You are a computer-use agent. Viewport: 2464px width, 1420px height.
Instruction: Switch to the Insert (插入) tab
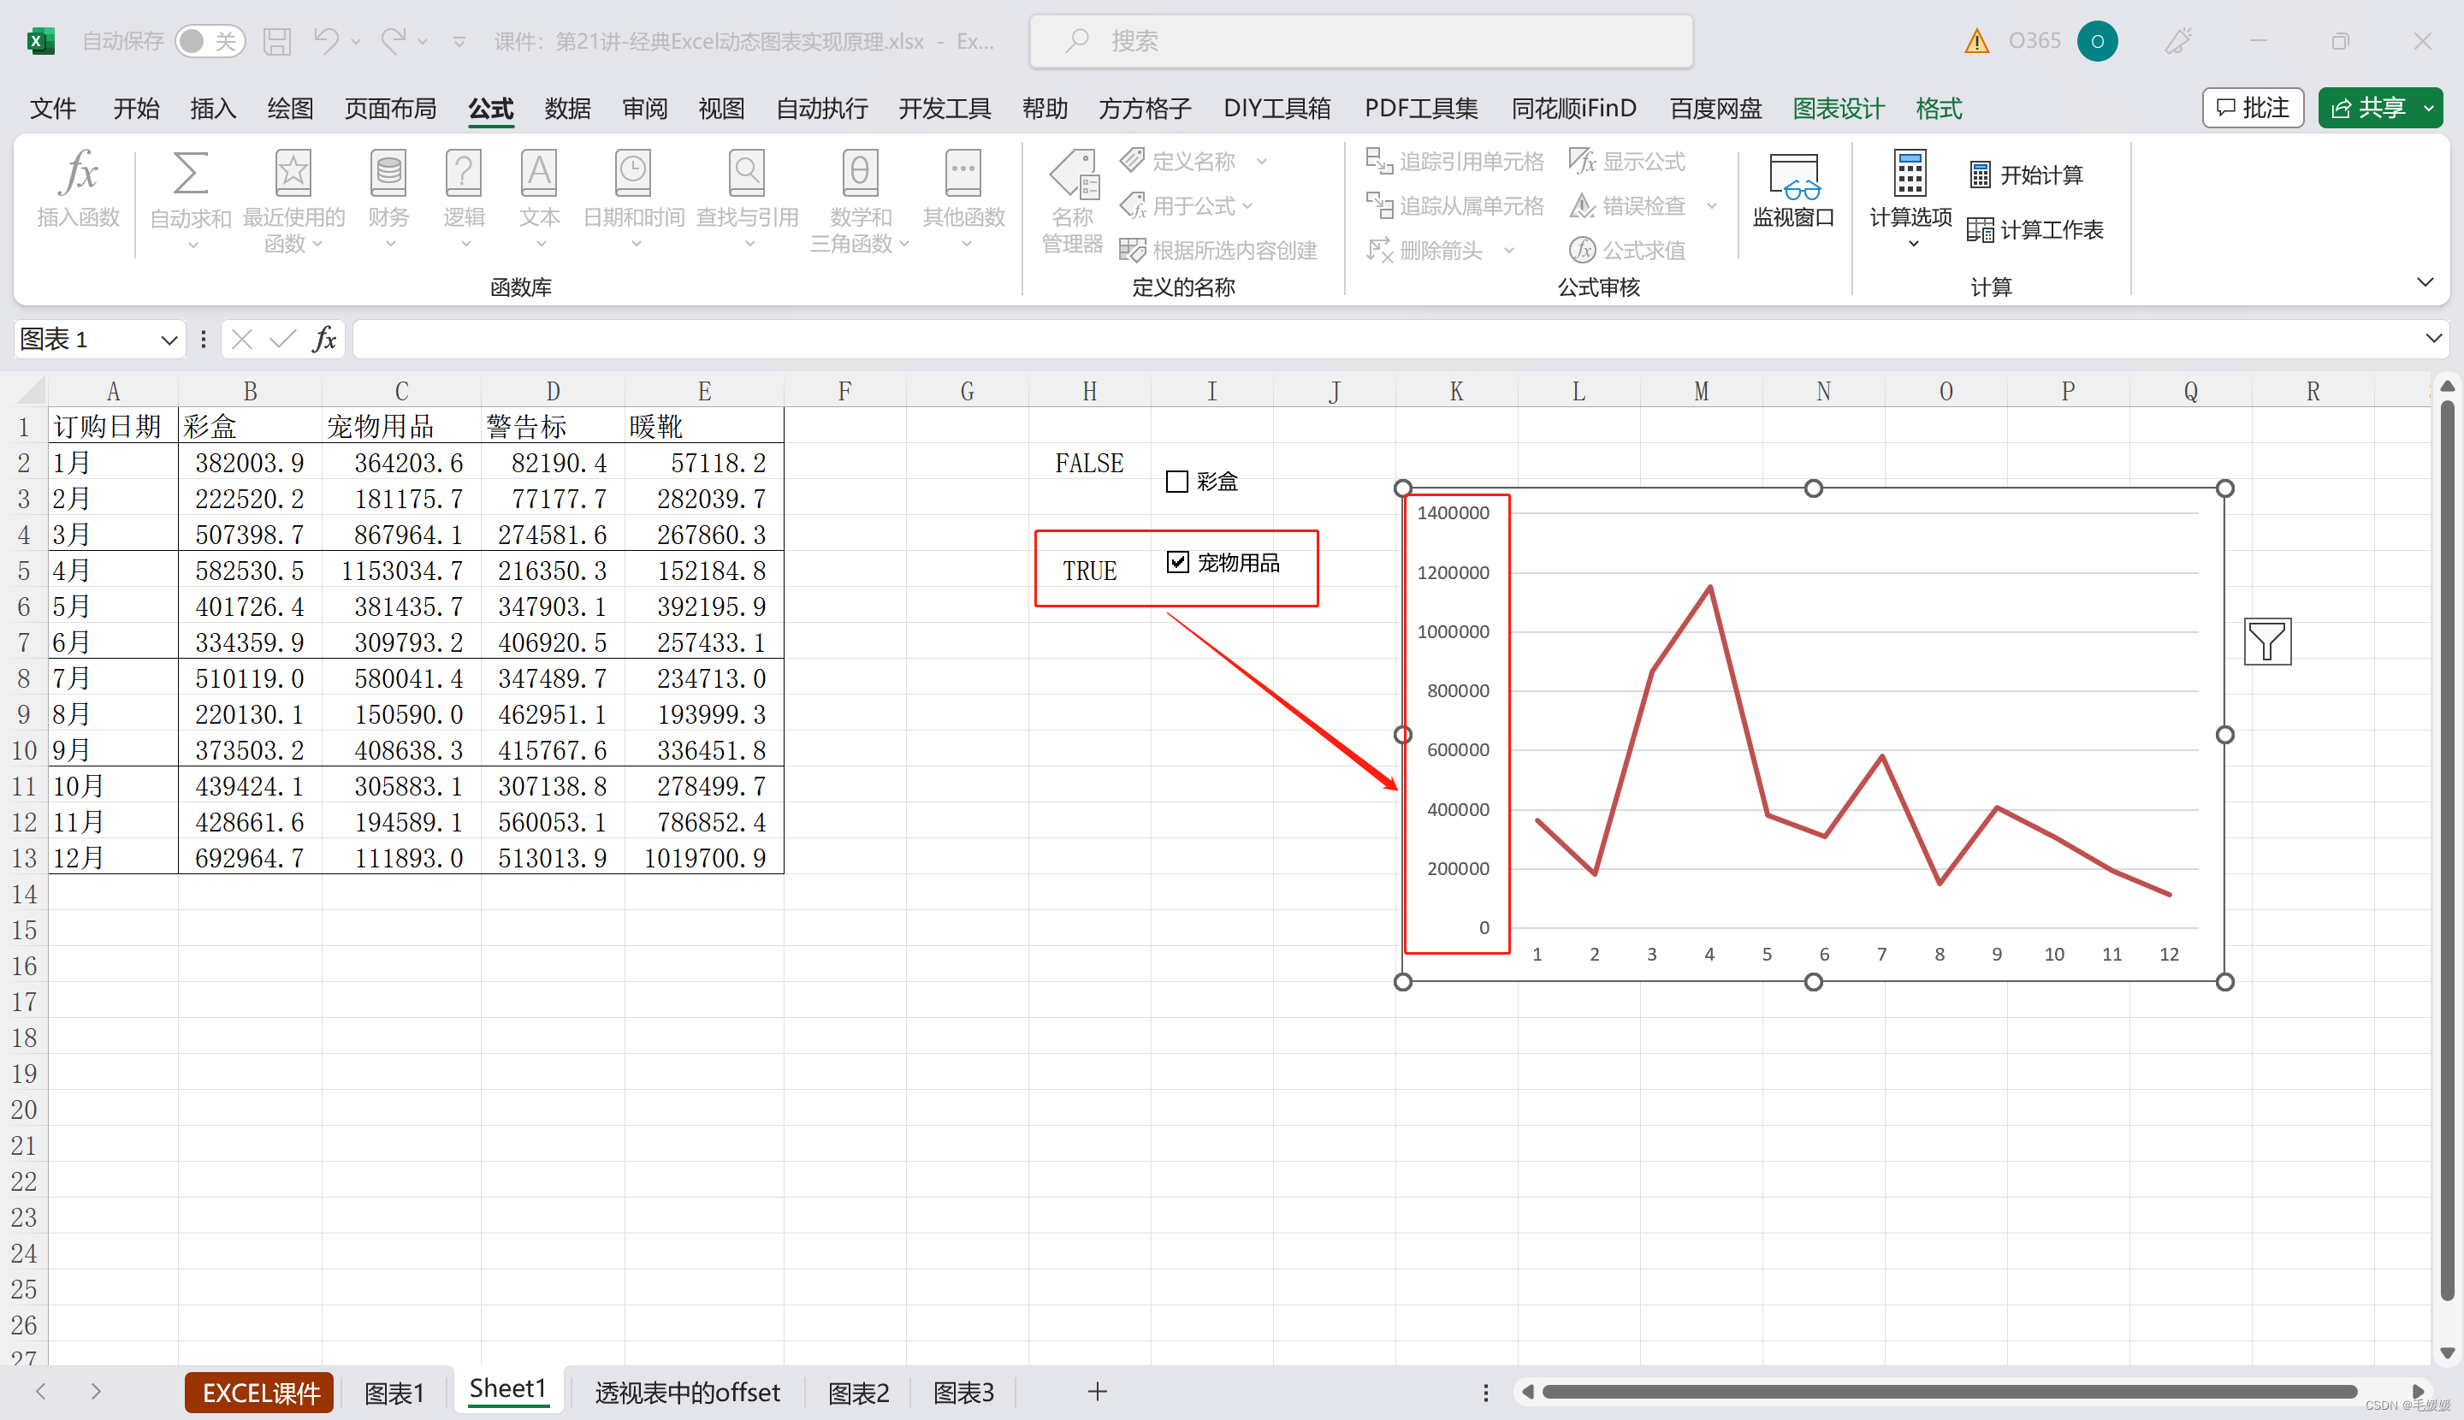[213, 109]
